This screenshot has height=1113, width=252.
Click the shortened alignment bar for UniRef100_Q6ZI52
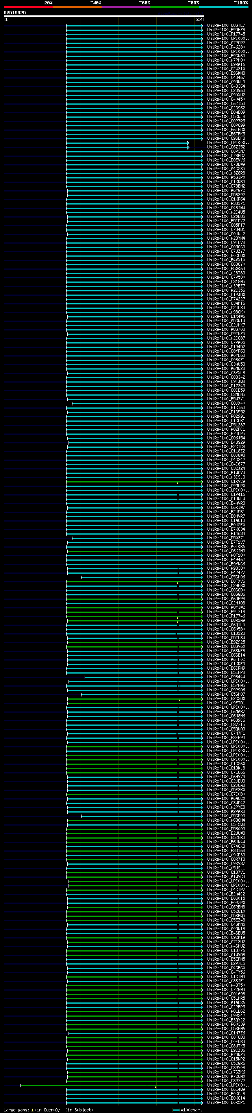[128, 147]
